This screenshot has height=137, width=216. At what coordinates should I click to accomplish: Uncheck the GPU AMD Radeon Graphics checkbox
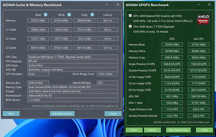coord(130,16)
